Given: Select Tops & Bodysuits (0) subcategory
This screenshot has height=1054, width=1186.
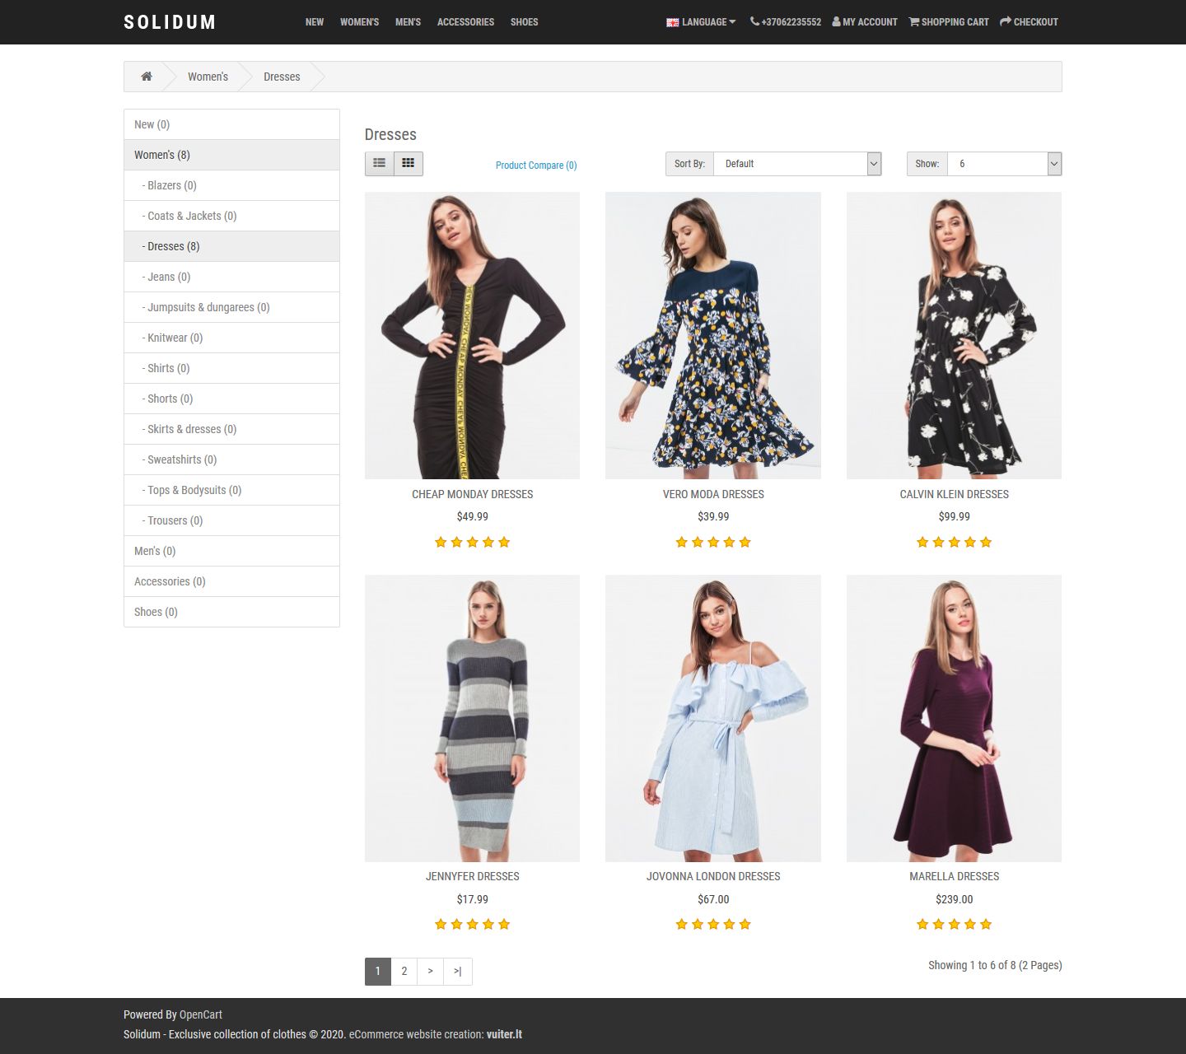Looking at the screenshot, I should tap(231, 490).
